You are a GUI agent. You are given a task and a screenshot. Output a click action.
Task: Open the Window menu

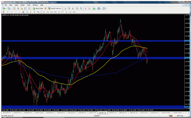click(x=35, y=5)
